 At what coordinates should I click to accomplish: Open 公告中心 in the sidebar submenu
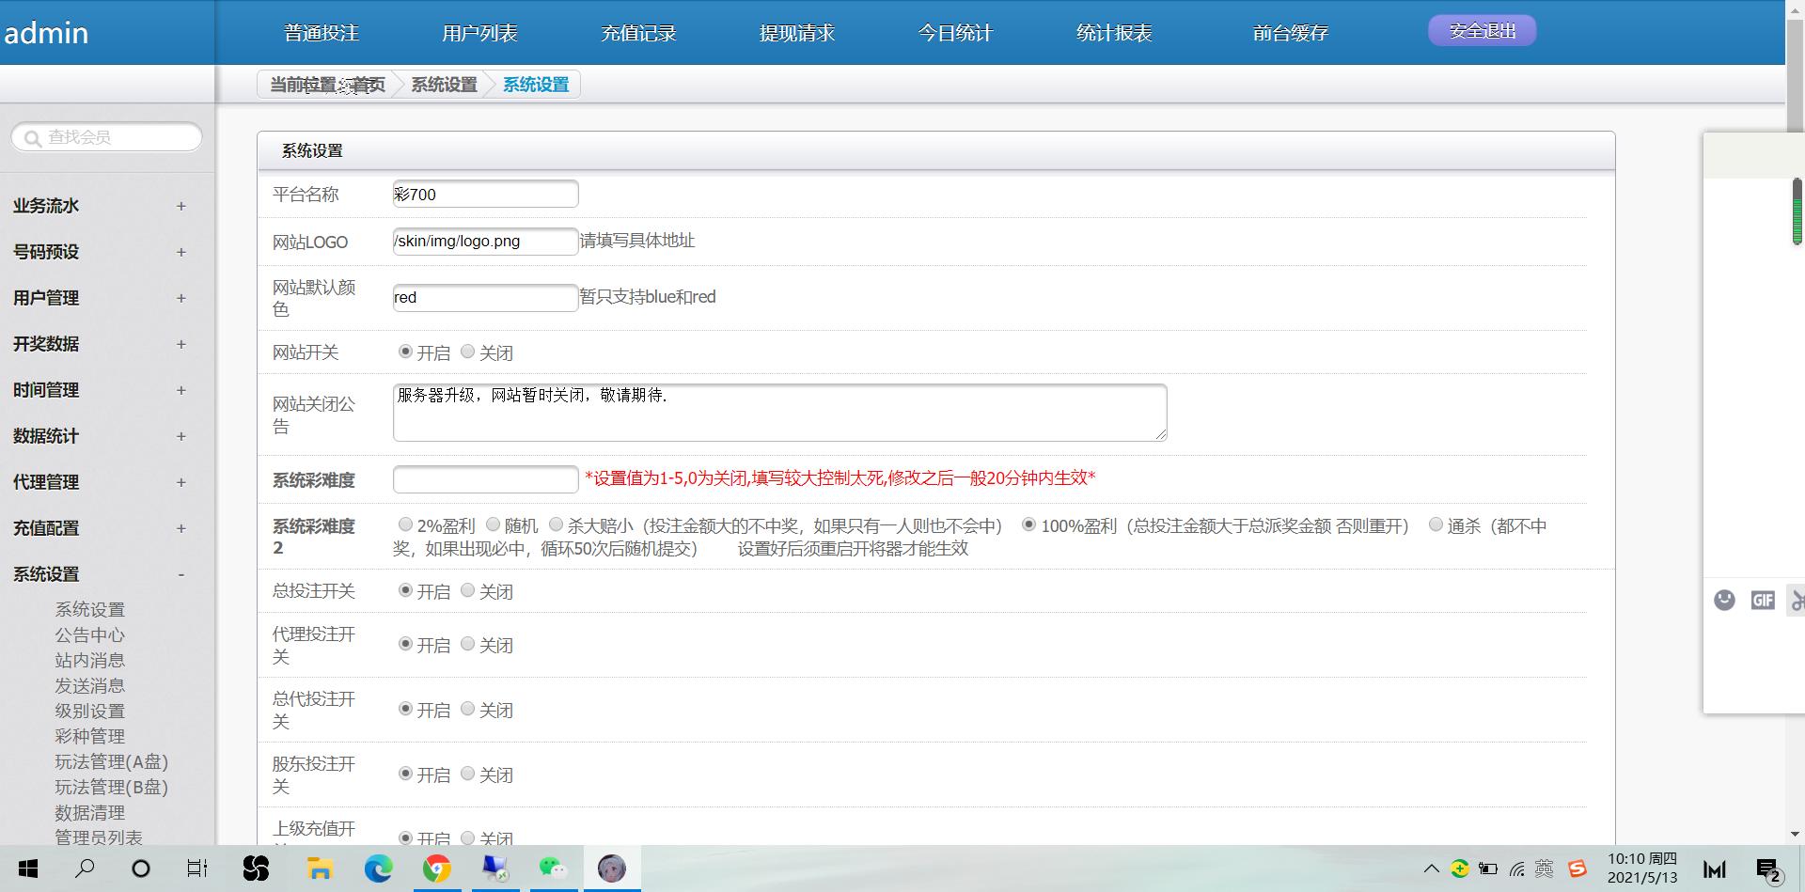(x=89, y=635)
